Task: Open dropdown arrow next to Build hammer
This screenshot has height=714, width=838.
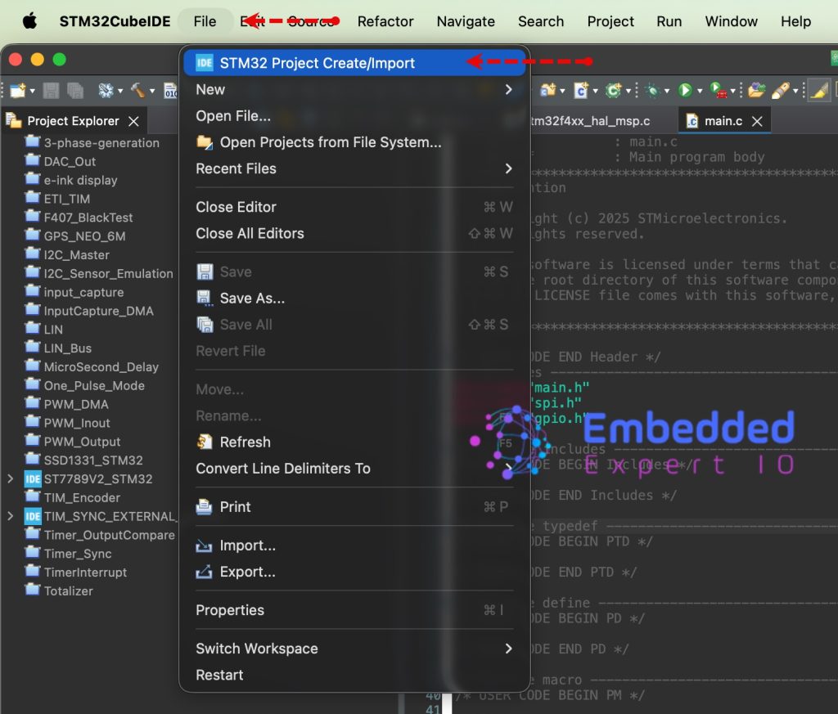Action: (x=153, y=91)
